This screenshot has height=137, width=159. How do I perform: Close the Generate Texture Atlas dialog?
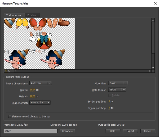point(155,3)
